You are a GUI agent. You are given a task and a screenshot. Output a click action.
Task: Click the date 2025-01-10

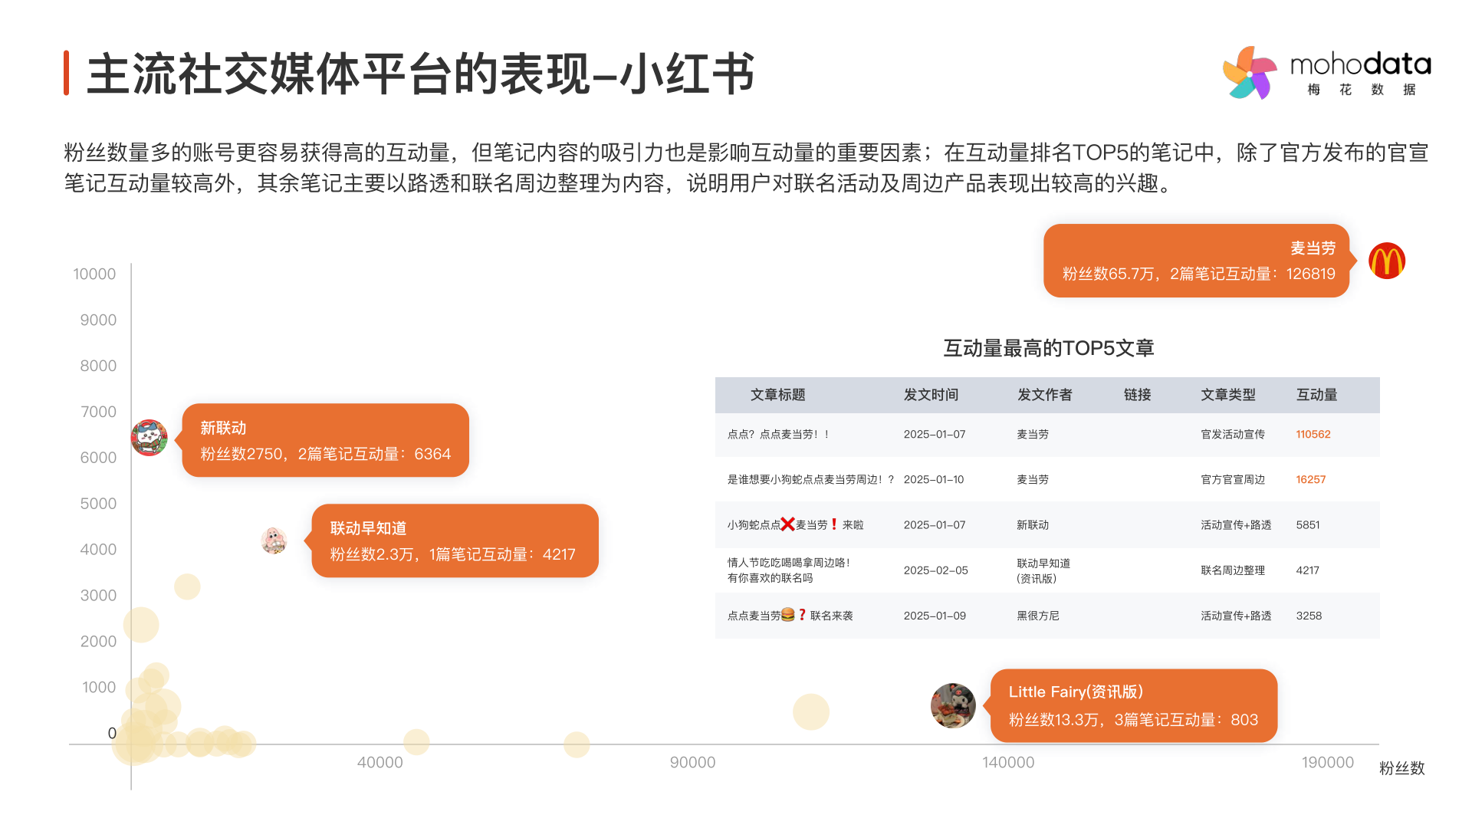934,479
